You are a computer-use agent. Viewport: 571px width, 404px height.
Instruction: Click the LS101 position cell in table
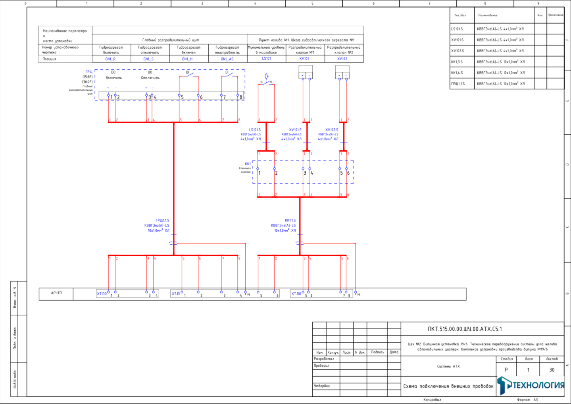point(267,59)
